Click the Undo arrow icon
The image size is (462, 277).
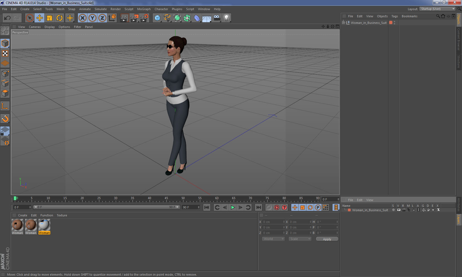tap(7, 18)
